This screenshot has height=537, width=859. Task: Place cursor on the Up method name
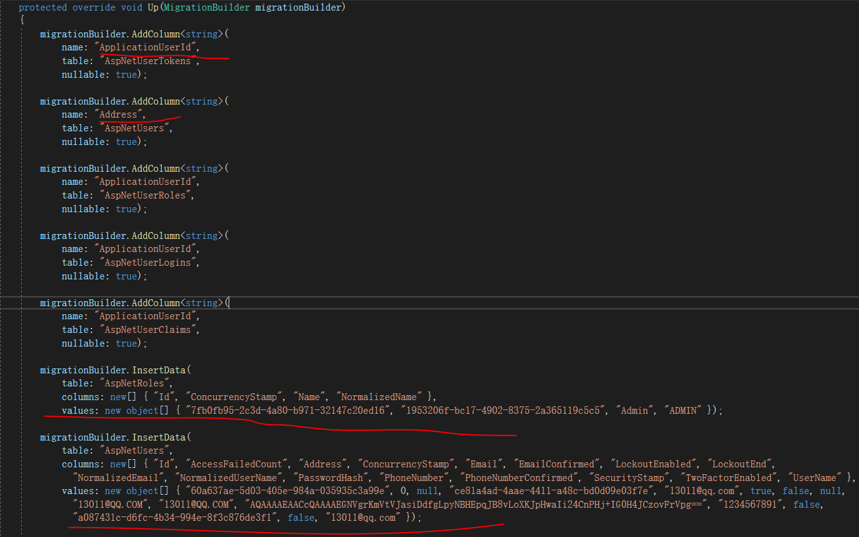coord(152,7)
